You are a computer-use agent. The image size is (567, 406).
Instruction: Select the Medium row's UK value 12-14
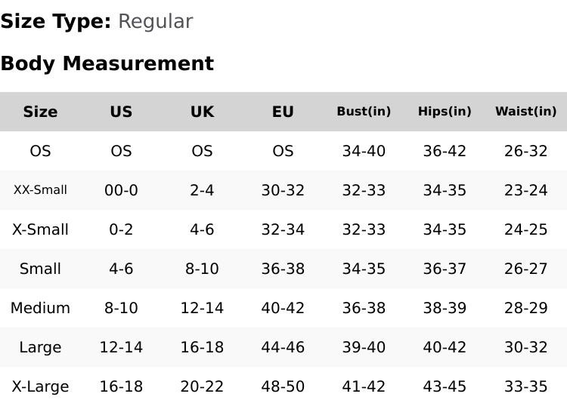coord(202,308)
